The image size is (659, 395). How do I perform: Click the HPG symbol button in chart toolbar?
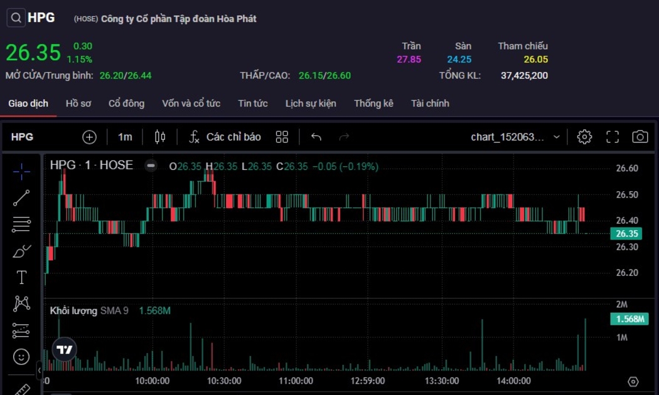(23, 137)
